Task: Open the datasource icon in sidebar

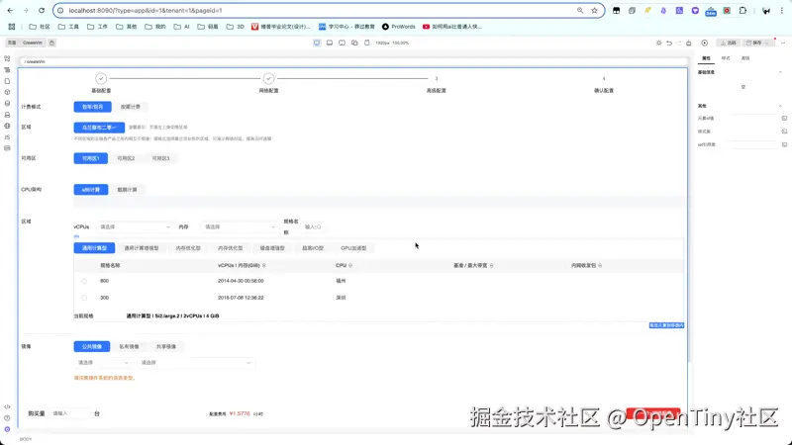Action: [x=7, y=104]
